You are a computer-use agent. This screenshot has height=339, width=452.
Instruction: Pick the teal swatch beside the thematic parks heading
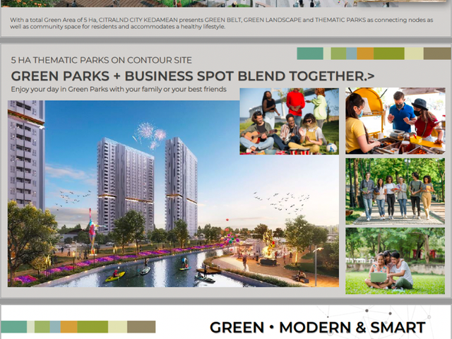coord(310,54)
